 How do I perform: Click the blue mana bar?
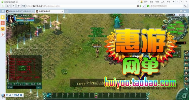click(25, 20)
